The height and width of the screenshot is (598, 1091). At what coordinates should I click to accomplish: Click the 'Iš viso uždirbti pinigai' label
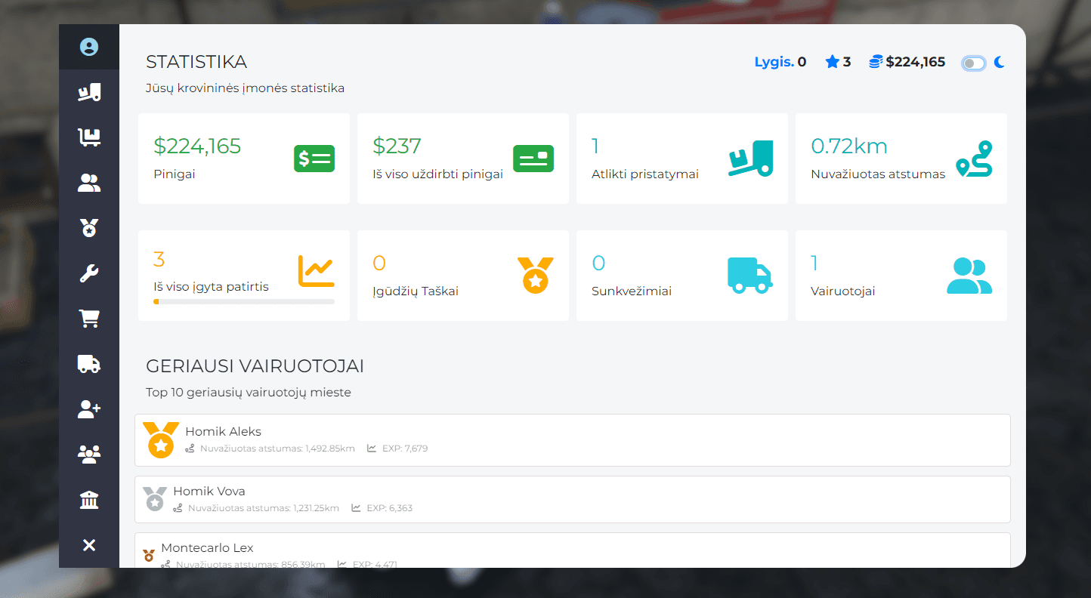tap(437, 174)
